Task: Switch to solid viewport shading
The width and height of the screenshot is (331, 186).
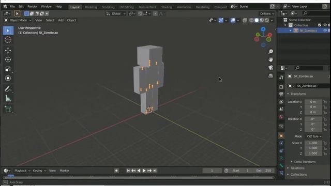Action: click(257, 20)
